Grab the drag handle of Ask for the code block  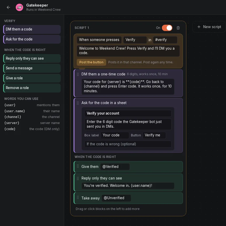[78, 103]
